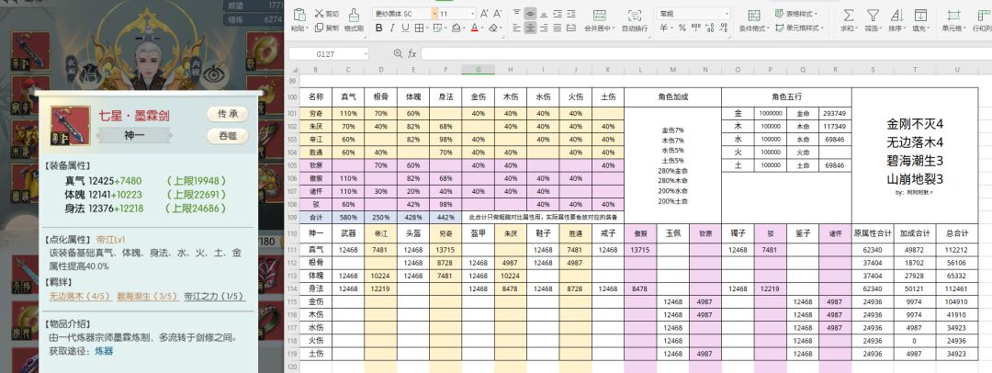Toggle middle vertical alignment

tap(530, 14)
